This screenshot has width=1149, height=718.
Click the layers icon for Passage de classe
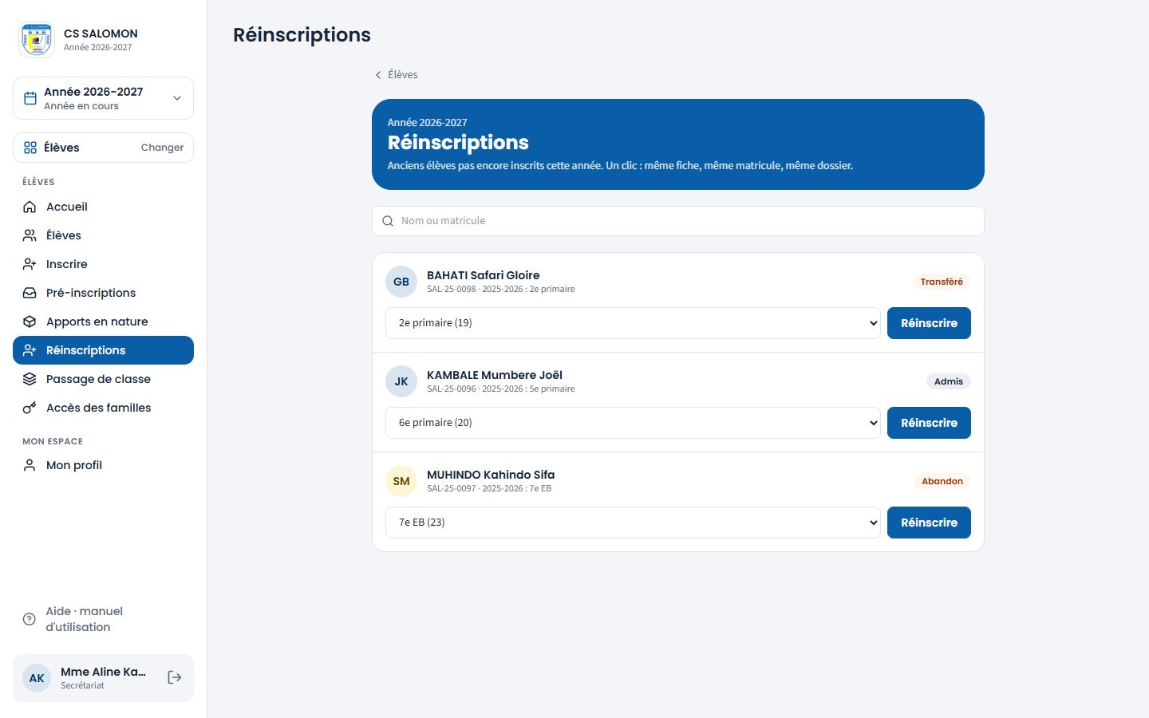point(30,379)
